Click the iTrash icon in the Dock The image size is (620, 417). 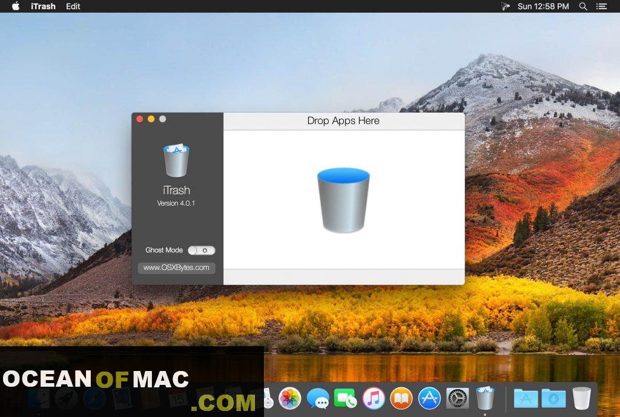pyautogui.click(x=485, y=398)
